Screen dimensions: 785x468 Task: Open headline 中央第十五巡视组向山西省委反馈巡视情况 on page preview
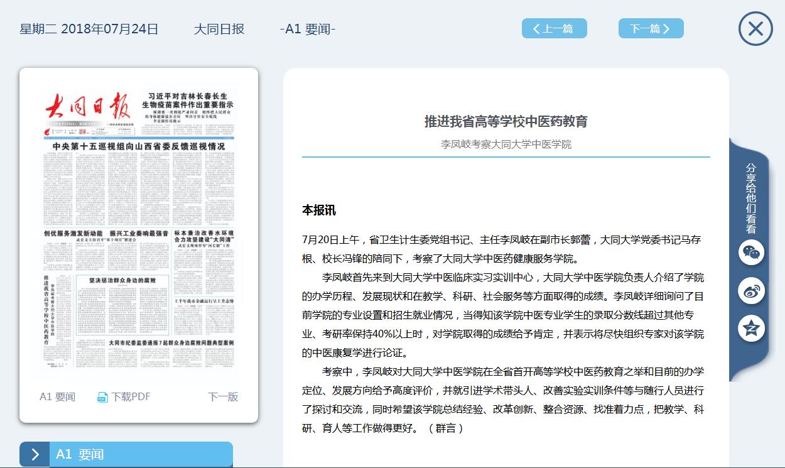(139, 146)
